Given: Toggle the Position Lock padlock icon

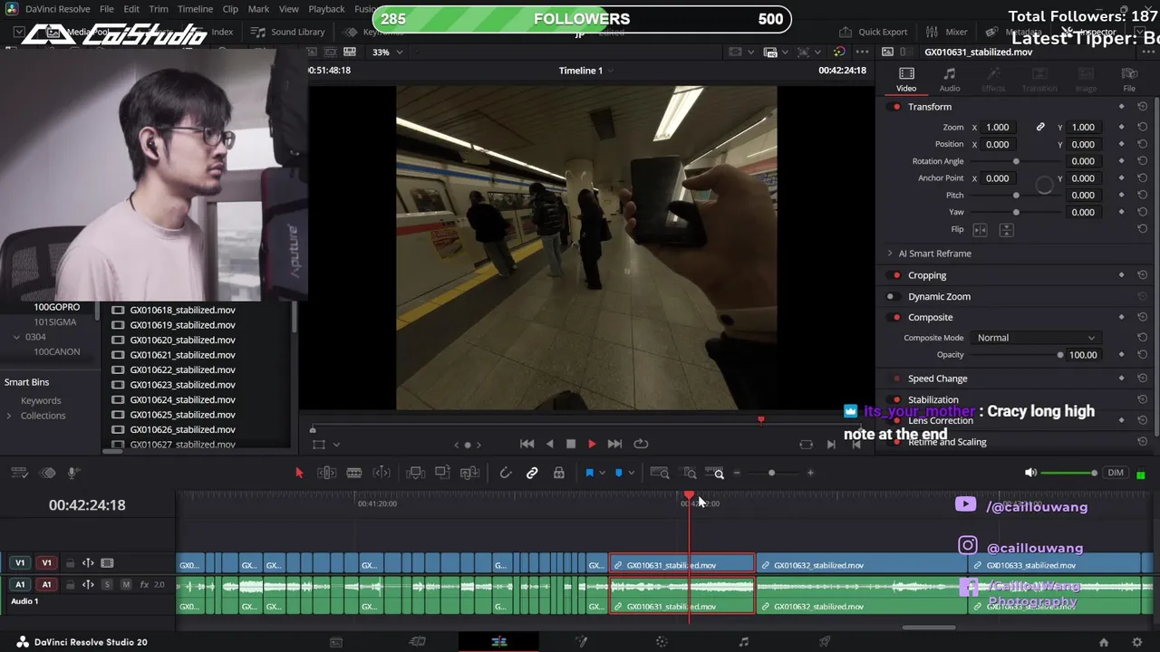Looking at the screenshot, I should (559, 473).
